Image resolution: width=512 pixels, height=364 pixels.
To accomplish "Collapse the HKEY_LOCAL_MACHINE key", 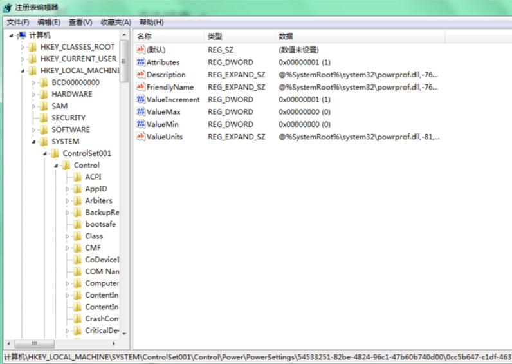I will tap(23, 71).
